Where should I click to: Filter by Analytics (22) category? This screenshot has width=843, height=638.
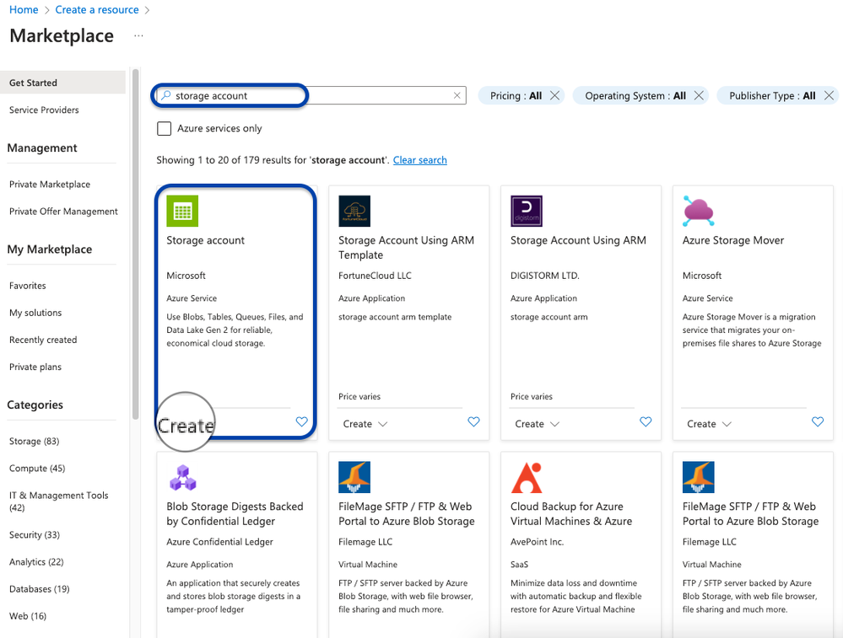click(36, 562)
